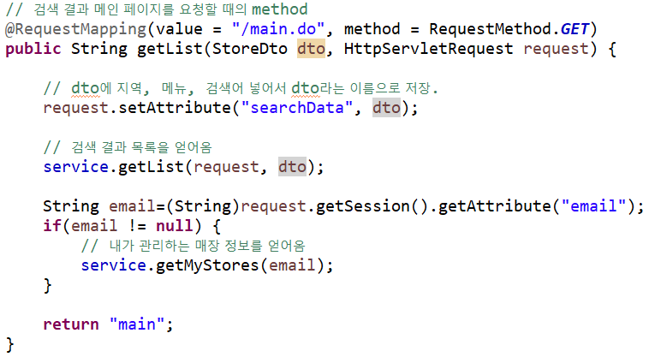
Task: Click the "main" return string
Action: pyautogui.click(x=137, y=324)
